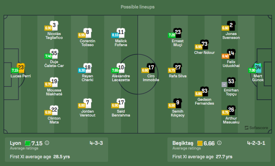
Task: Click info icon next to Lyon's rating
Action: 47,143
